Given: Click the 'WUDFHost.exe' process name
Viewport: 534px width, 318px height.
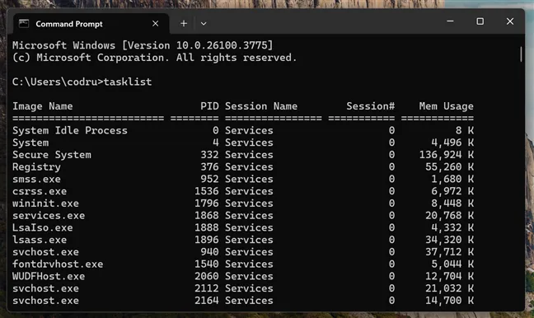Looking at the screenshot, I should click(49, 277).
